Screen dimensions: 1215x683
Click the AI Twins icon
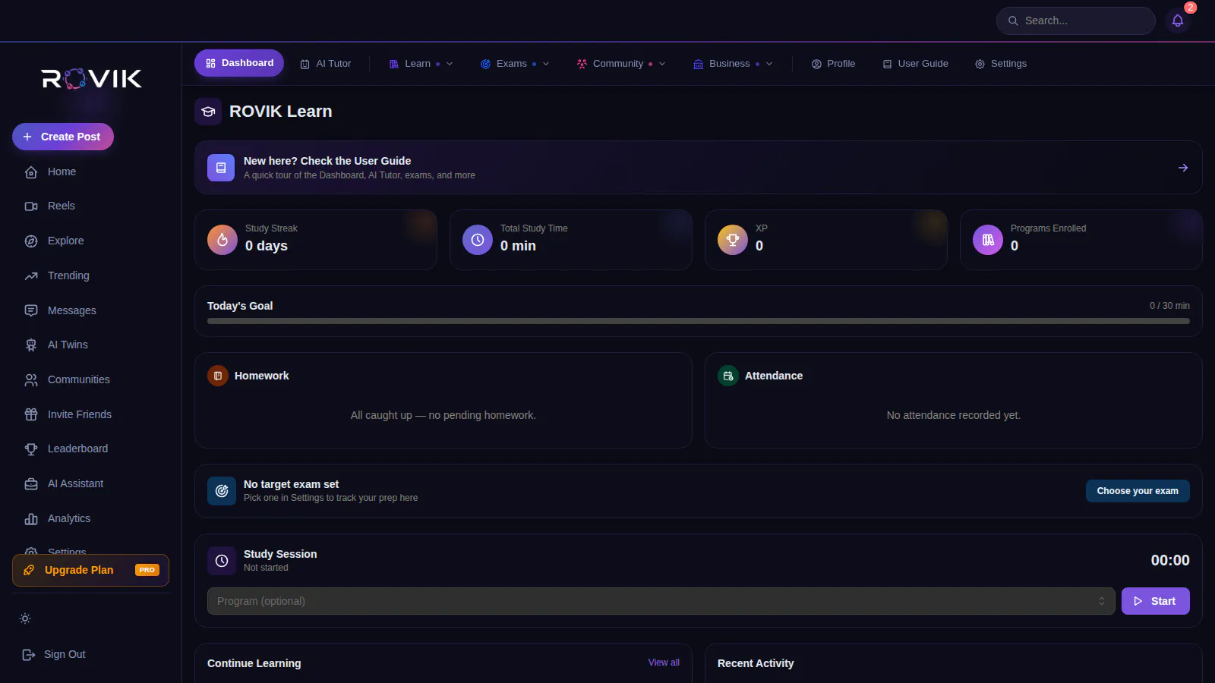pos(31,345)
